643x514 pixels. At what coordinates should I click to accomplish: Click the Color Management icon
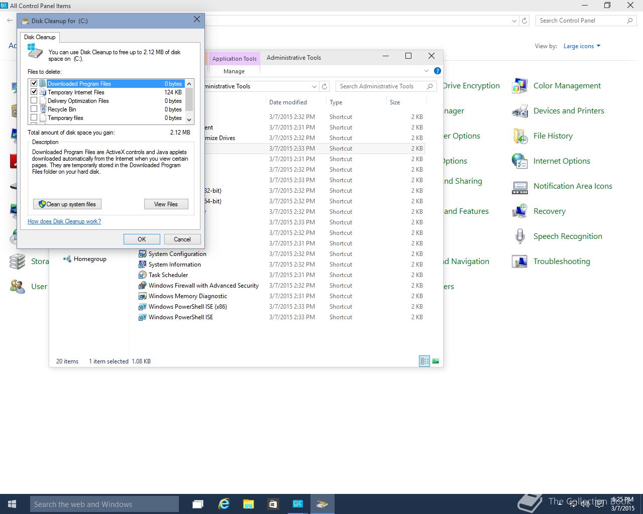[520, 86]
